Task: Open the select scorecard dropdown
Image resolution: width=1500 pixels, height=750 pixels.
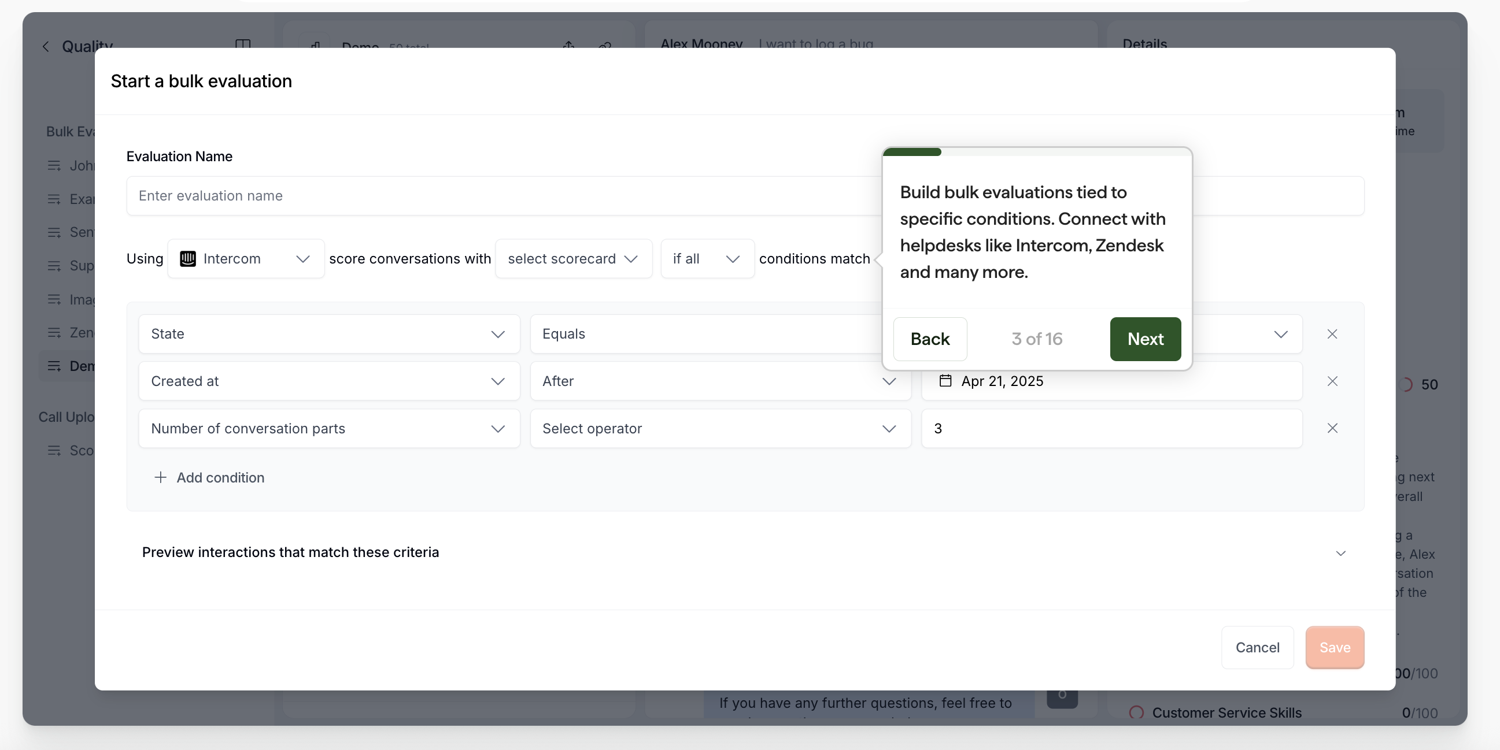Action: click(573, 258)
